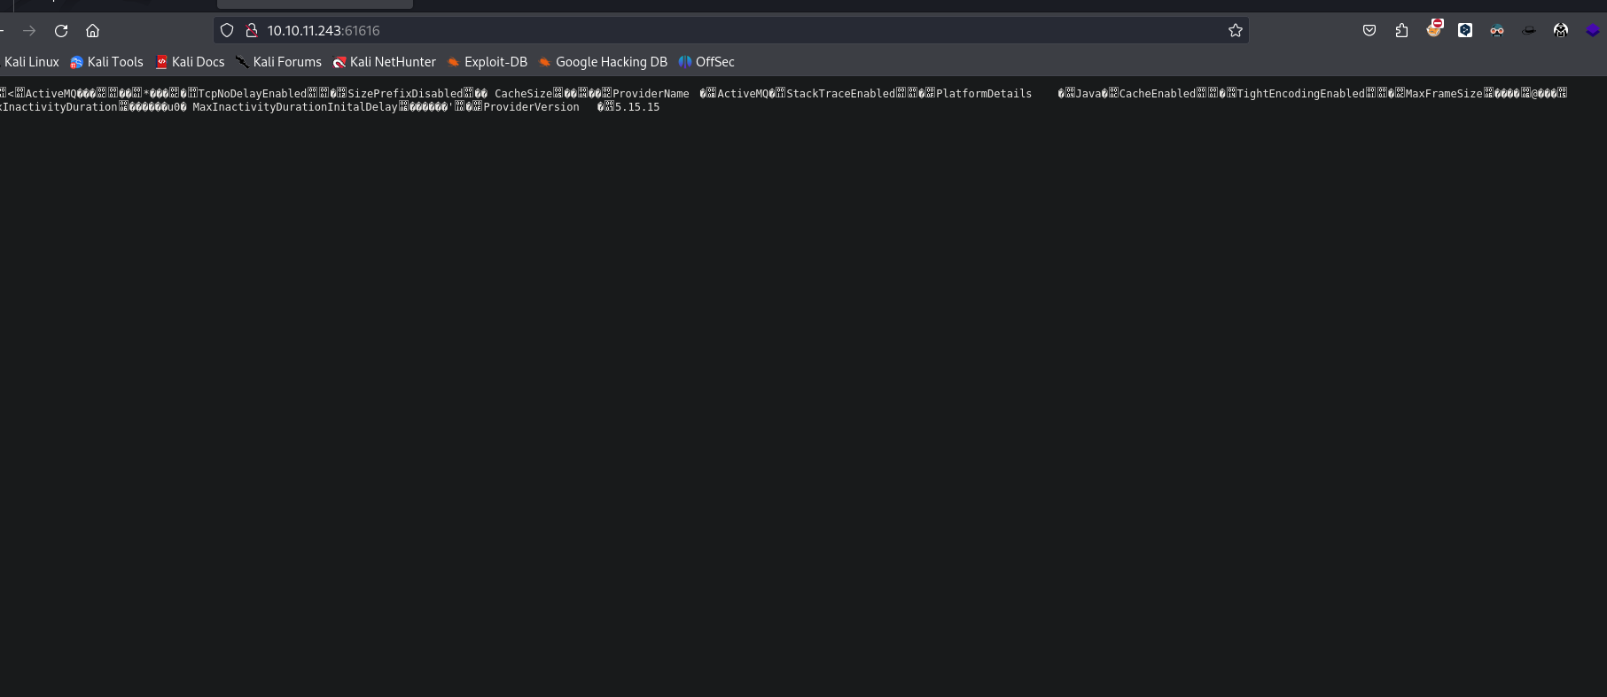Bookmark this page with the star icon
Viewport: 1607px width, 697px height.
click(1235, 31)
